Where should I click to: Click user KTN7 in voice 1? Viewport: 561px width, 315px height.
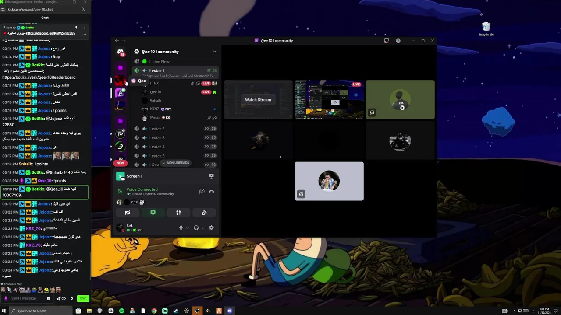(x=180, y=109)
